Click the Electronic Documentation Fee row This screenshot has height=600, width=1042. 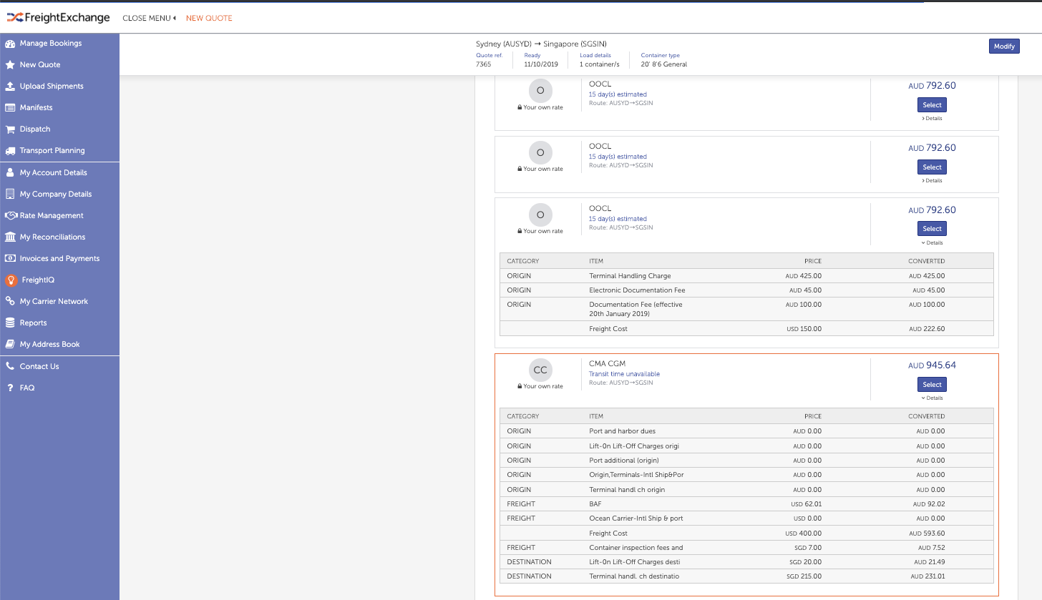746,290
